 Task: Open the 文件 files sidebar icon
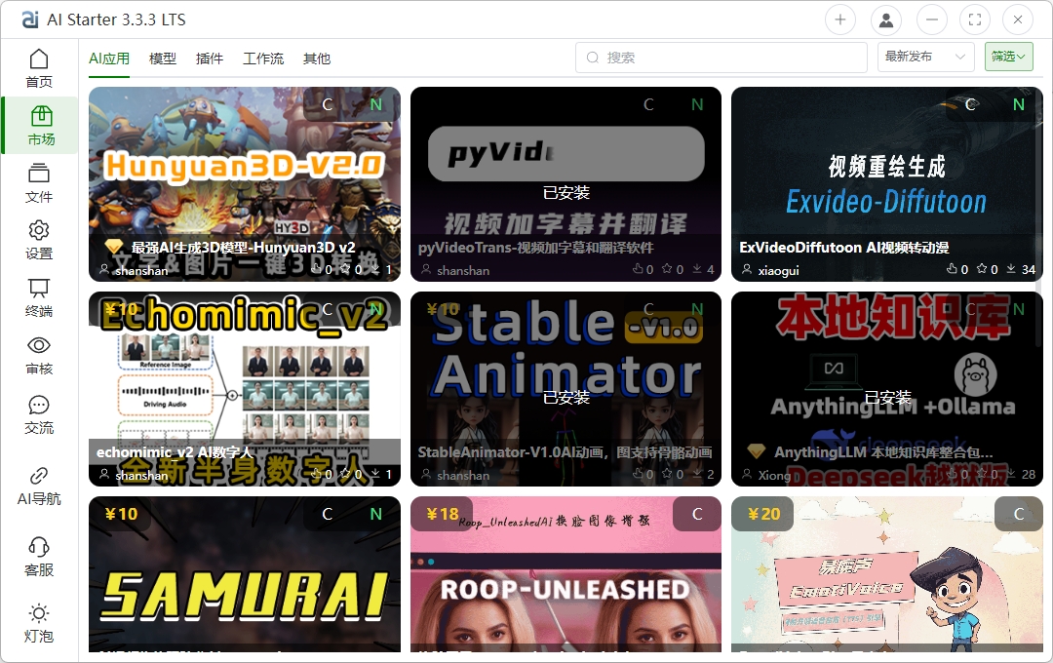pos(39,174)
